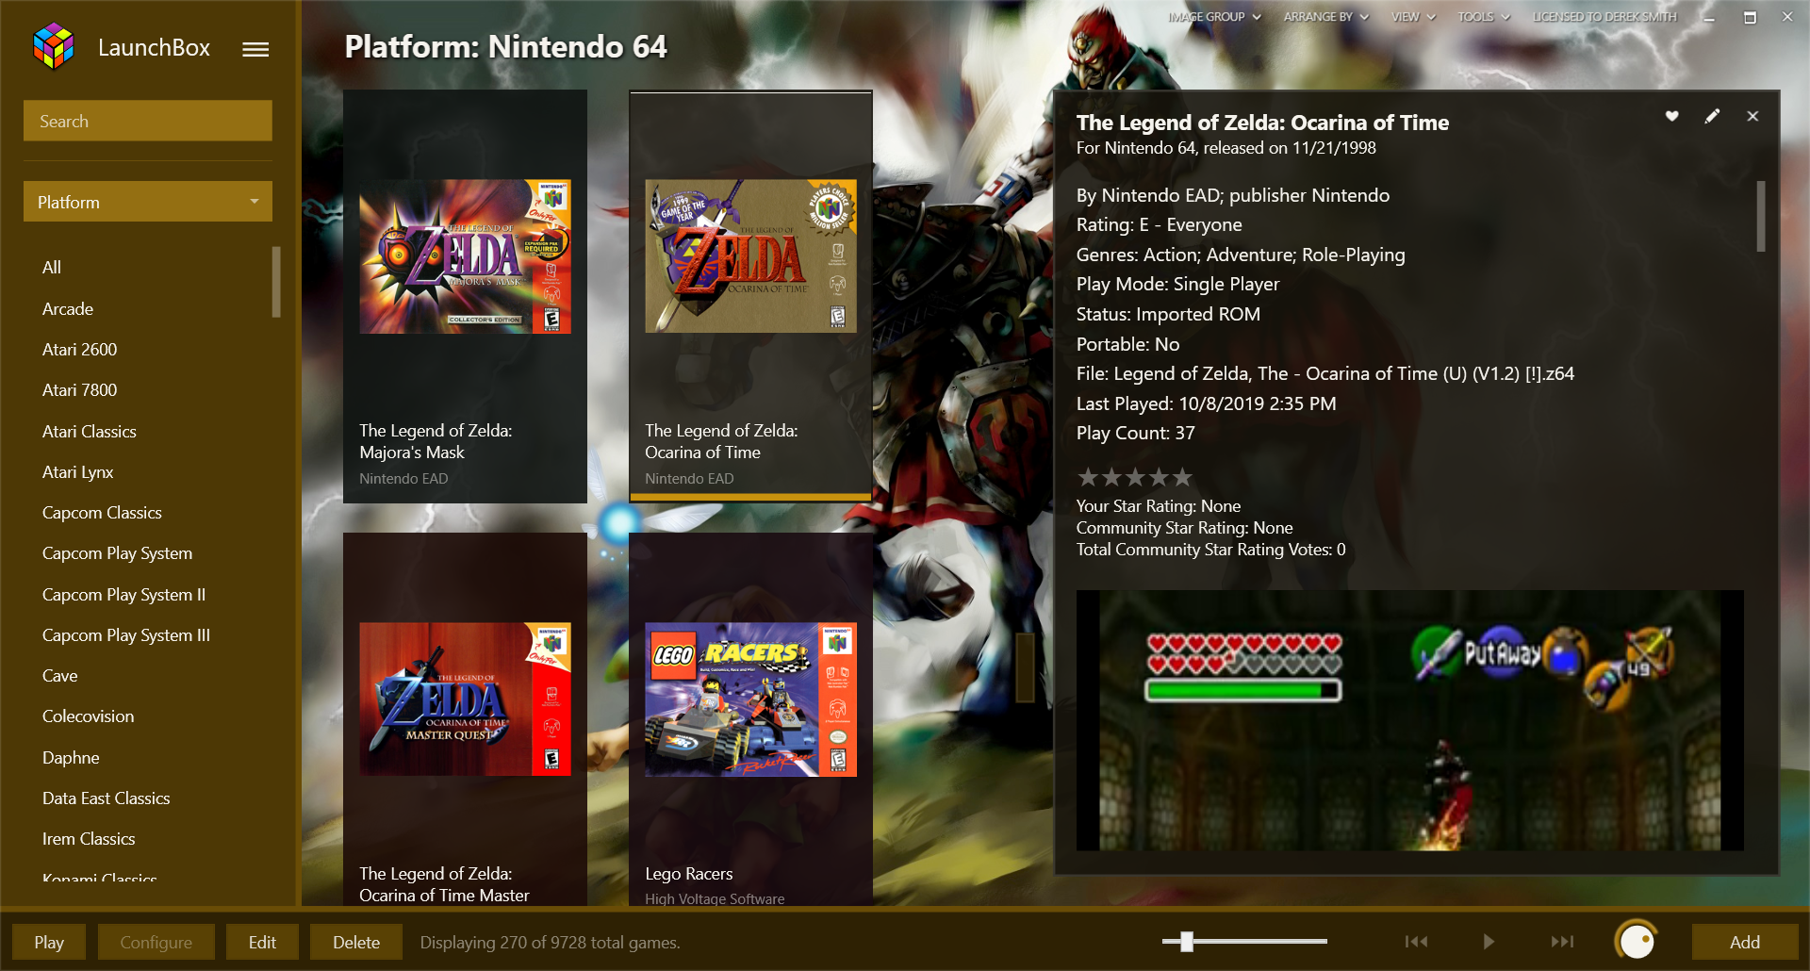
Task: Click the 'File: Legend of Zelda' ROM filename line
Action: (x=1325, y=373)
